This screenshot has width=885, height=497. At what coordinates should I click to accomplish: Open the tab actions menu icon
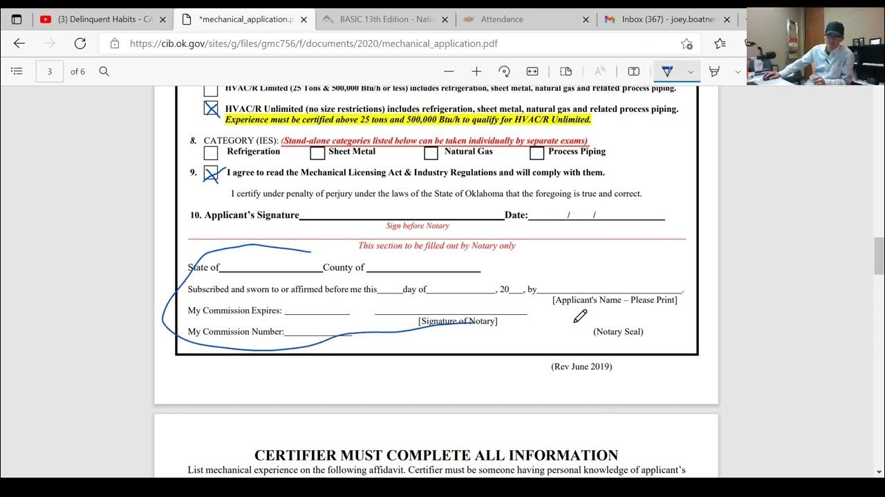click(17, 19)
